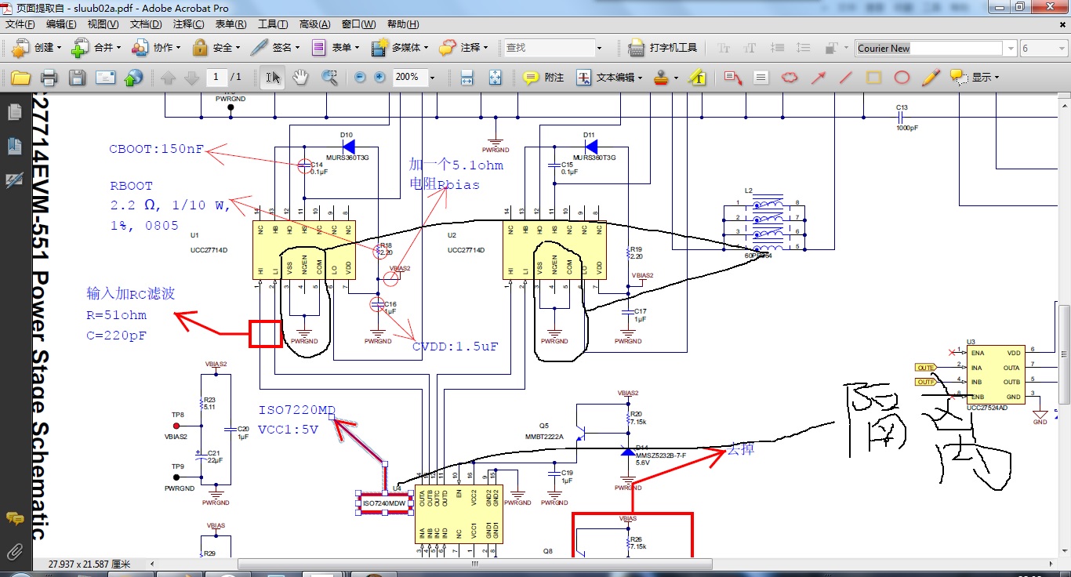Go to the previous page with the up arrow
Viewport: 1071px width, 577px height.
coord(168,78)
